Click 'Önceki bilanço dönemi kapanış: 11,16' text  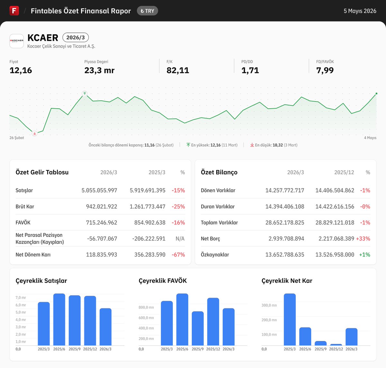coord(122,145)
